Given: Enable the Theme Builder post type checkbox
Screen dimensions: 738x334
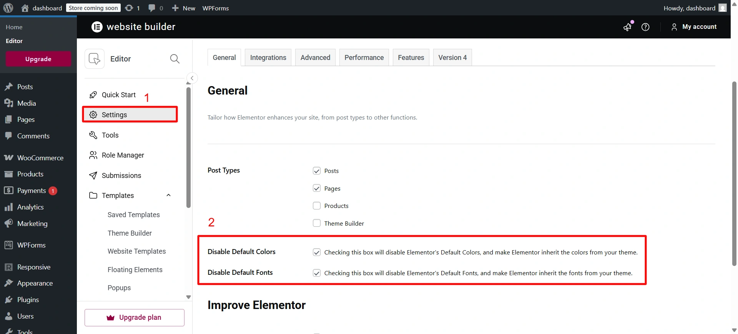Looking at the screenshot, I should (317, 223).
